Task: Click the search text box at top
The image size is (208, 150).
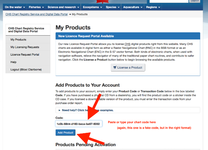Action: [x=169, y=1]
